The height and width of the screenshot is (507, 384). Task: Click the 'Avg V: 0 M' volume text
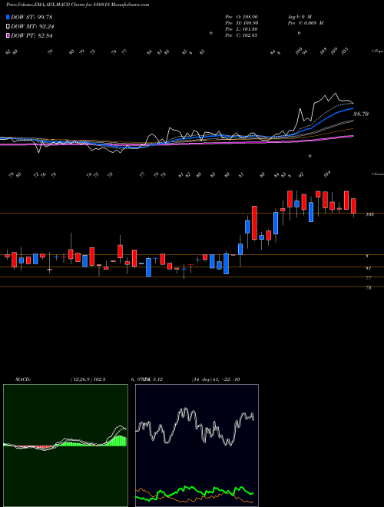click(299, 16)
